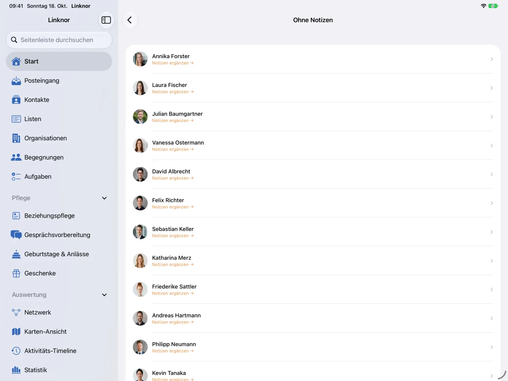Toggle the sidebar panel icon
This screenshot has width=508, height=381.
click(106, 20)
